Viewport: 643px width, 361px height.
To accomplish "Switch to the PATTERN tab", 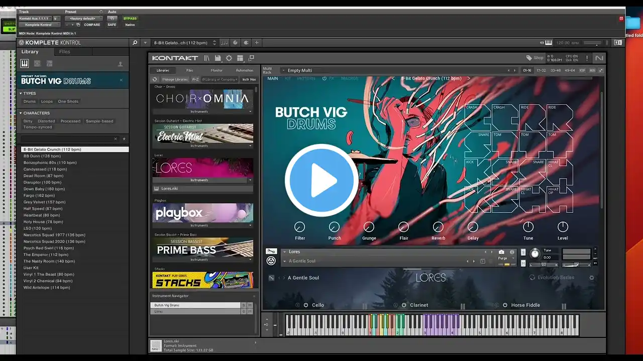I will 306,79.
